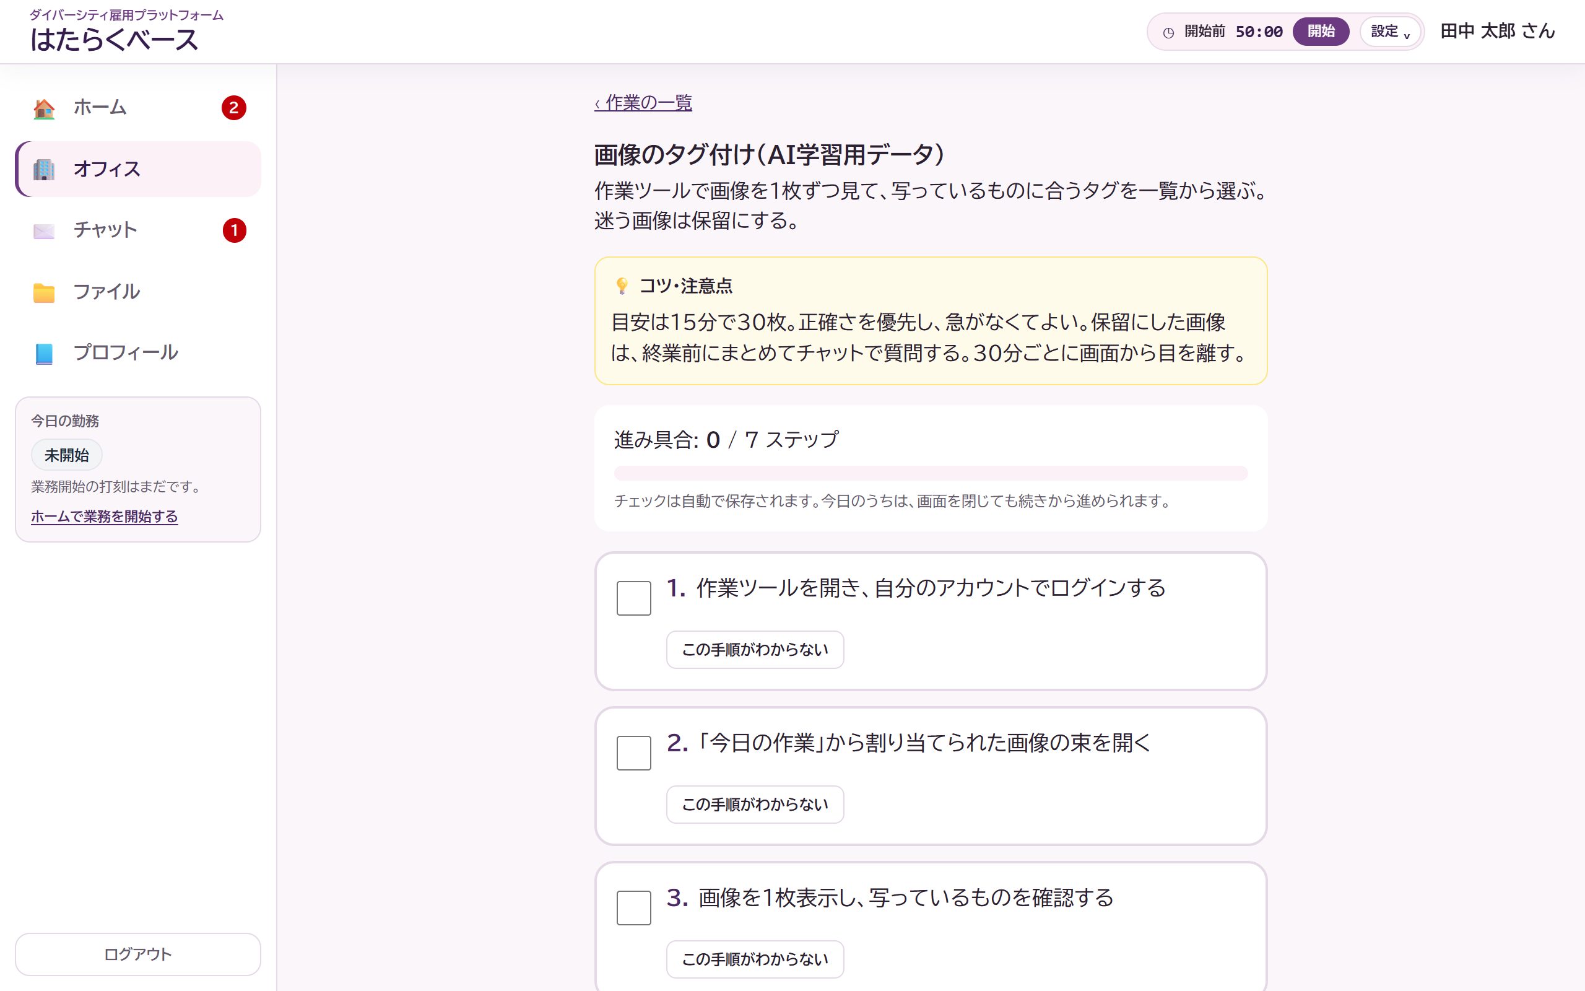Click the pink progress bar under 進み具合

[x=930, y=473]
